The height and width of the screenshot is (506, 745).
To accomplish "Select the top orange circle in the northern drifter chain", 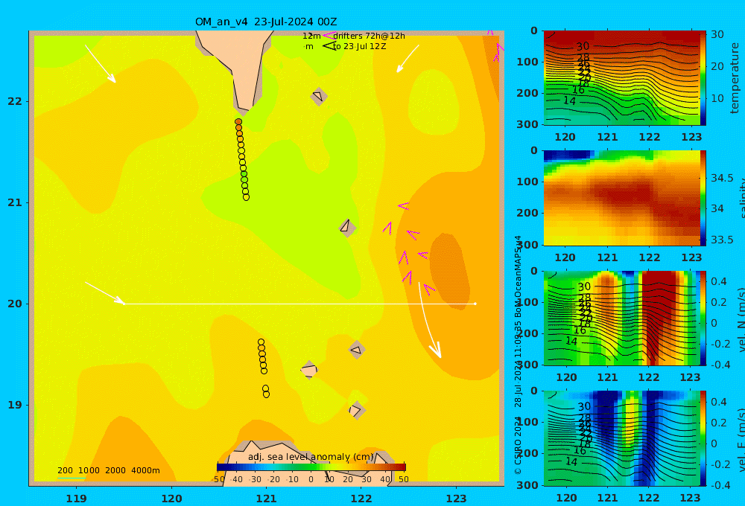I will coord(238,122).
